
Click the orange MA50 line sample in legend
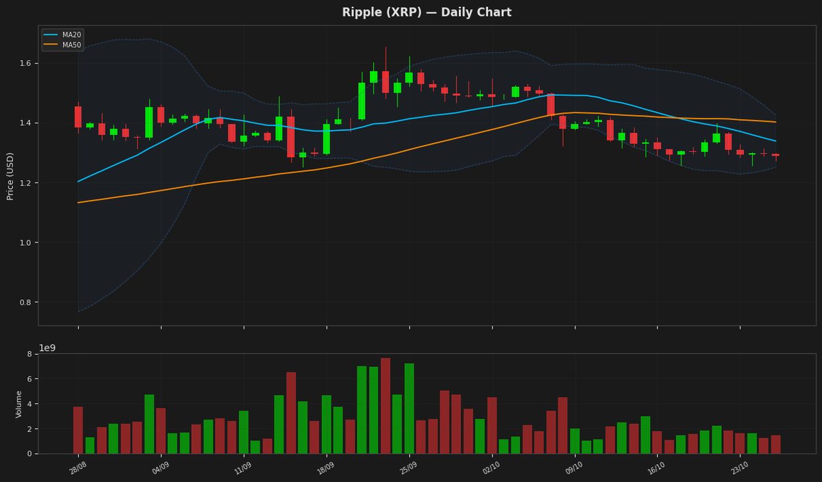(52, 45)
